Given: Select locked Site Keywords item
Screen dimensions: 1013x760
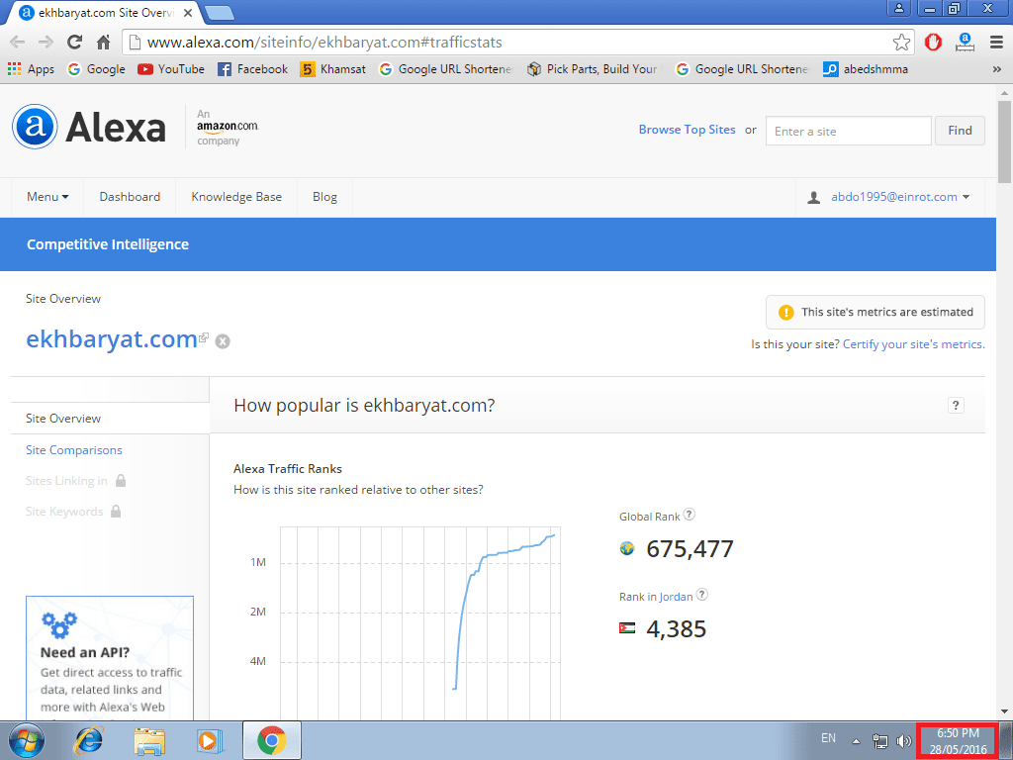Looking at the screenshot, I should [x=73, y=512].
